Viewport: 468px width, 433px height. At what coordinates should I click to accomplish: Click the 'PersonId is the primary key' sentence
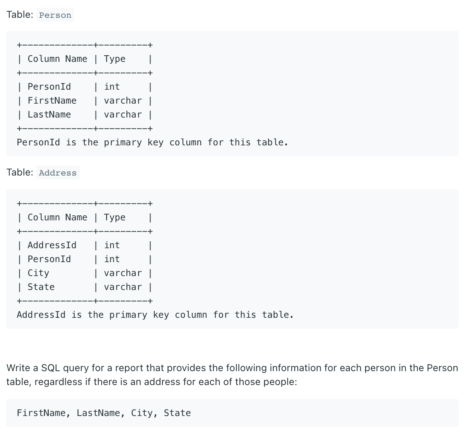click(x=152, y=143)
